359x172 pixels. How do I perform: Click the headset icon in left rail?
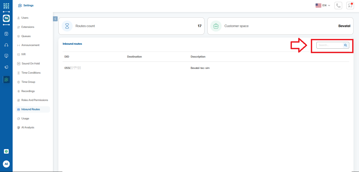tap(6, 45)
